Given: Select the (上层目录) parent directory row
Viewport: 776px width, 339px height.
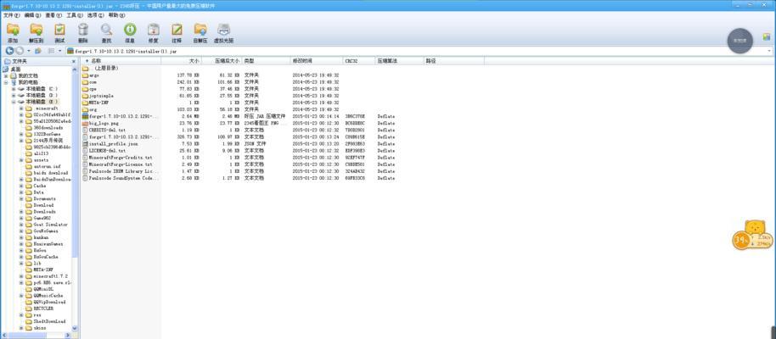Looking at the screenshot, I should click(x=100, y=68).
